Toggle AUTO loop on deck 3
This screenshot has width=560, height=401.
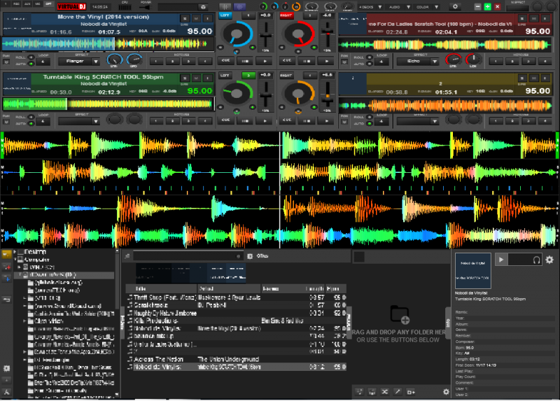[x=31, y=124]
